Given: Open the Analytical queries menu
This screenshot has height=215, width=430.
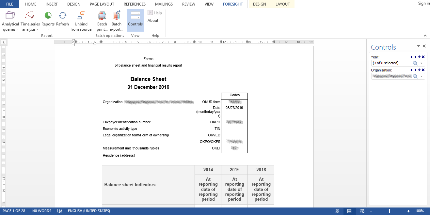Looking at the screenshot, I should click(x=10, y=22).
